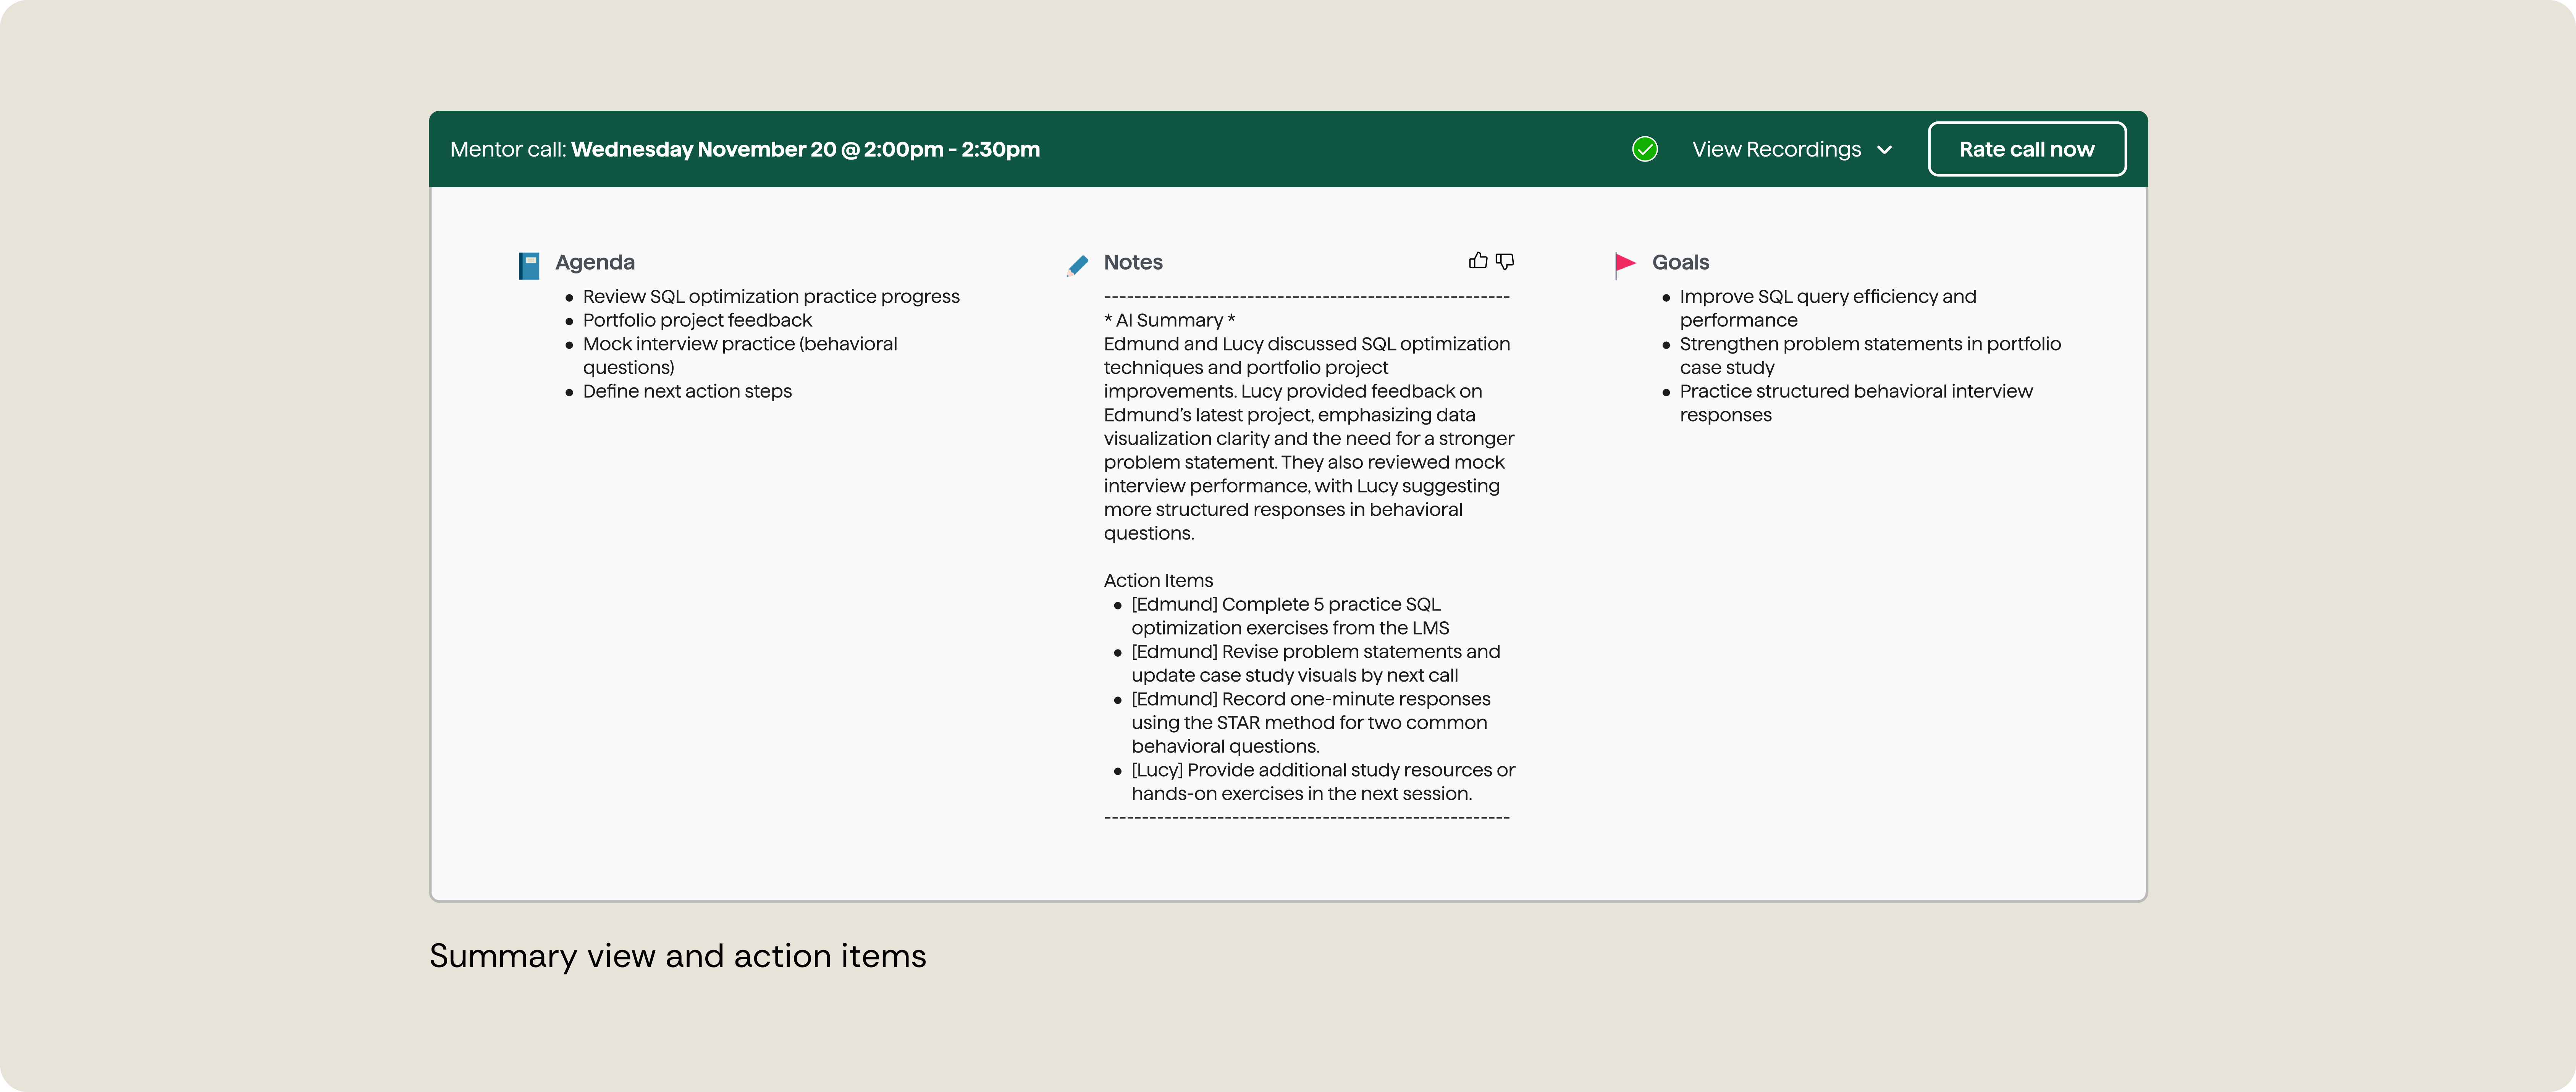
Task: Click the Rate call now button
Action: click(x=2026, y=149)
